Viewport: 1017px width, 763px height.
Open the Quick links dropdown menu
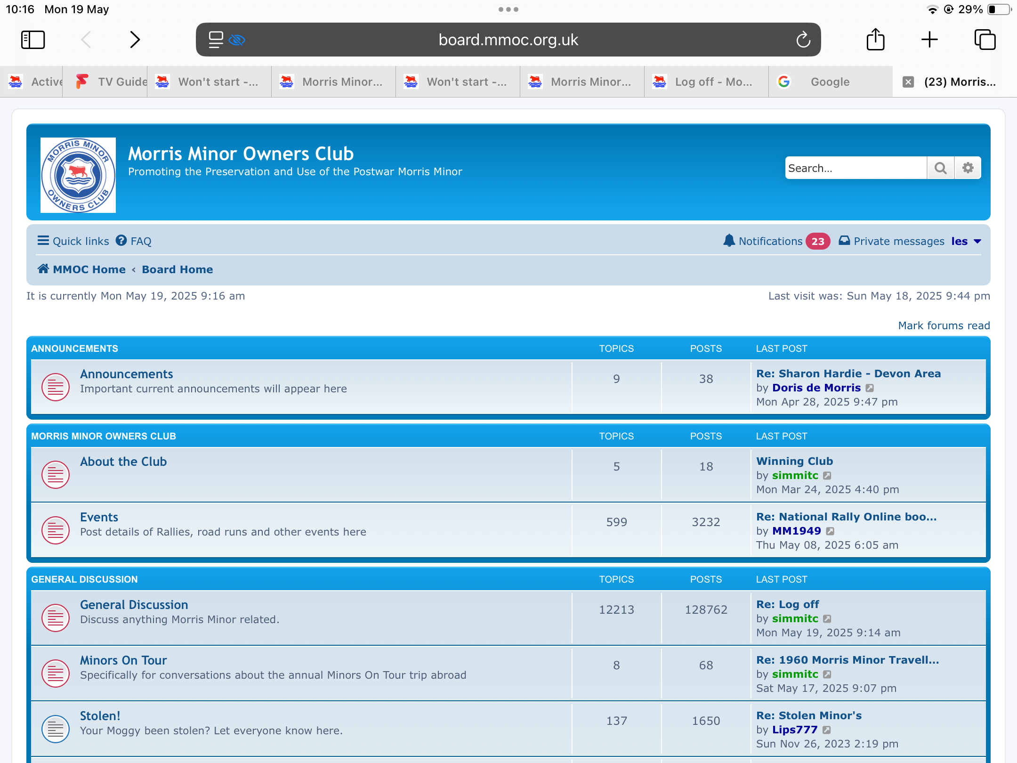point(73,241)
